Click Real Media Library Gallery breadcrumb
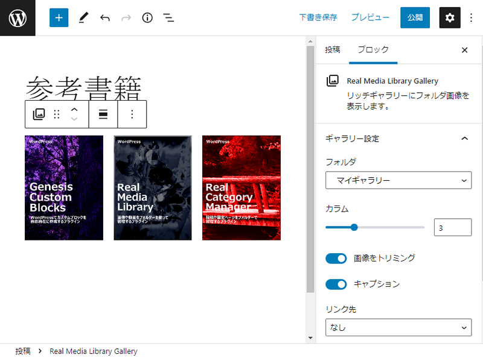The image size is (483, 358). pos(94,351)
